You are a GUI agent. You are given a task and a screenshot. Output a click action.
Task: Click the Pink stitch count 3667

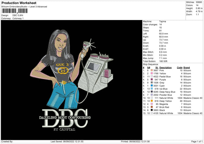(x=156, y=70)
